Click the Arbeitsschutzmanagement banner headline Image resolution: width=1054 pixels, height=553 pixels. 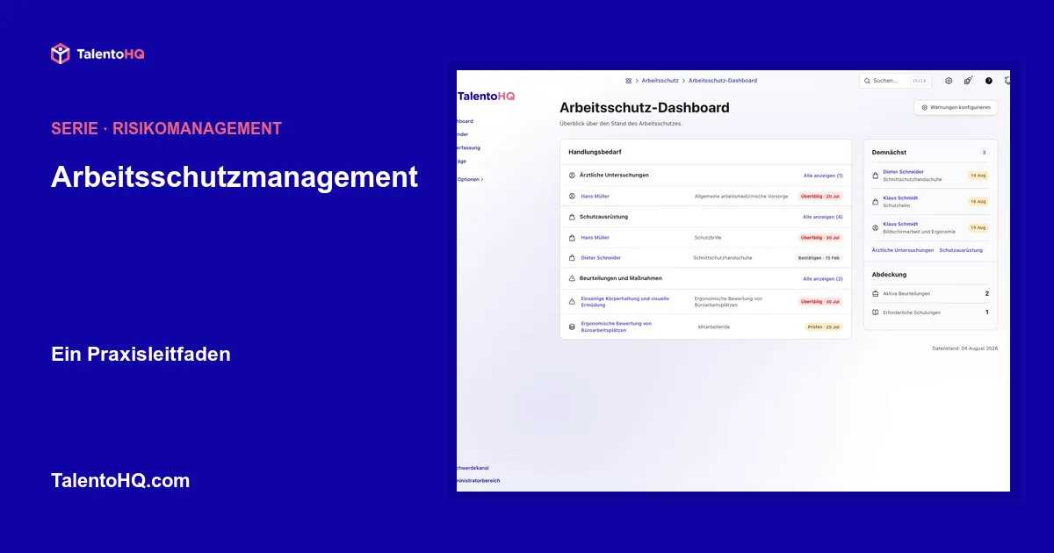(x=235, y=176)
